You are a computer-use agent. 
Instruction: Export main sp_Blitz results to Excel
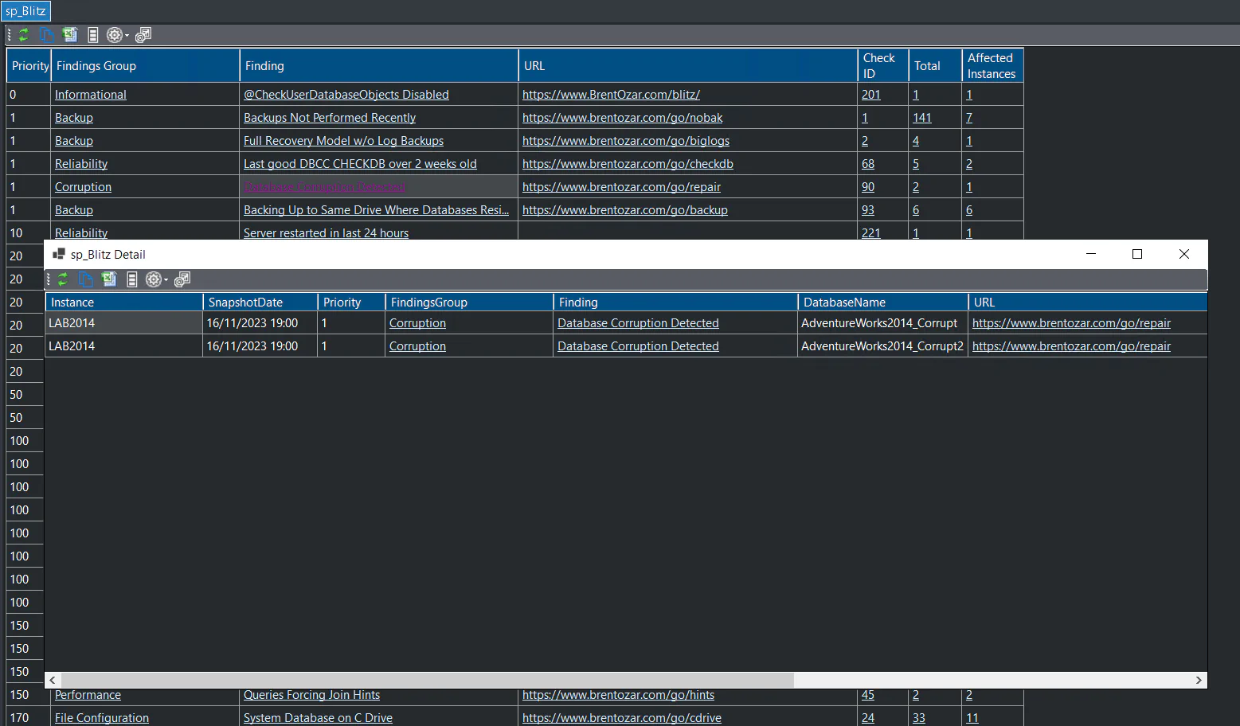(x=70, y=35)
